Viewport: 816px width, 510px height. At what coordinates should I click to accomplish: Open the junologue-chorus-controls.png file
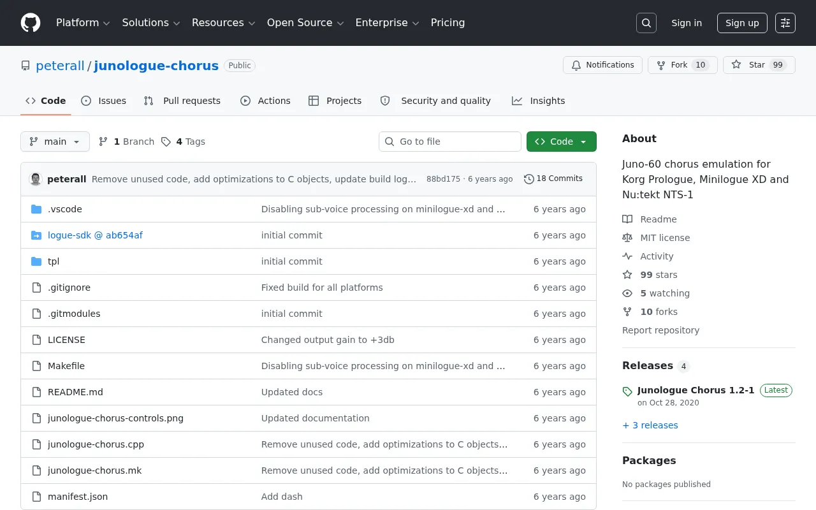click(115, 418)
